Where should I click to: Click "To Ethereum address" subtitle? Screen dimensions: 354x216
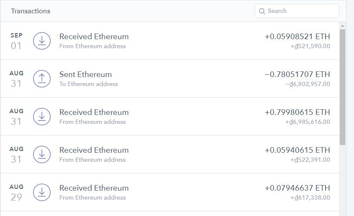pos(88,84)
